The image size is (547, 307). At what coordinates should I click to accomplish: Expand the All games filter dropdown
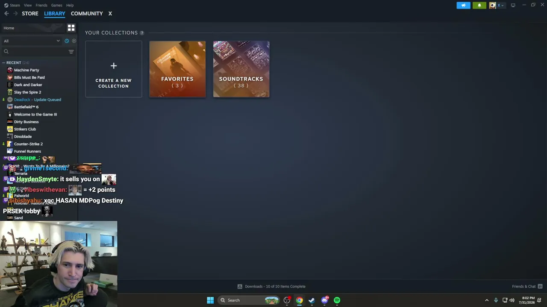[x=32, y=41]
